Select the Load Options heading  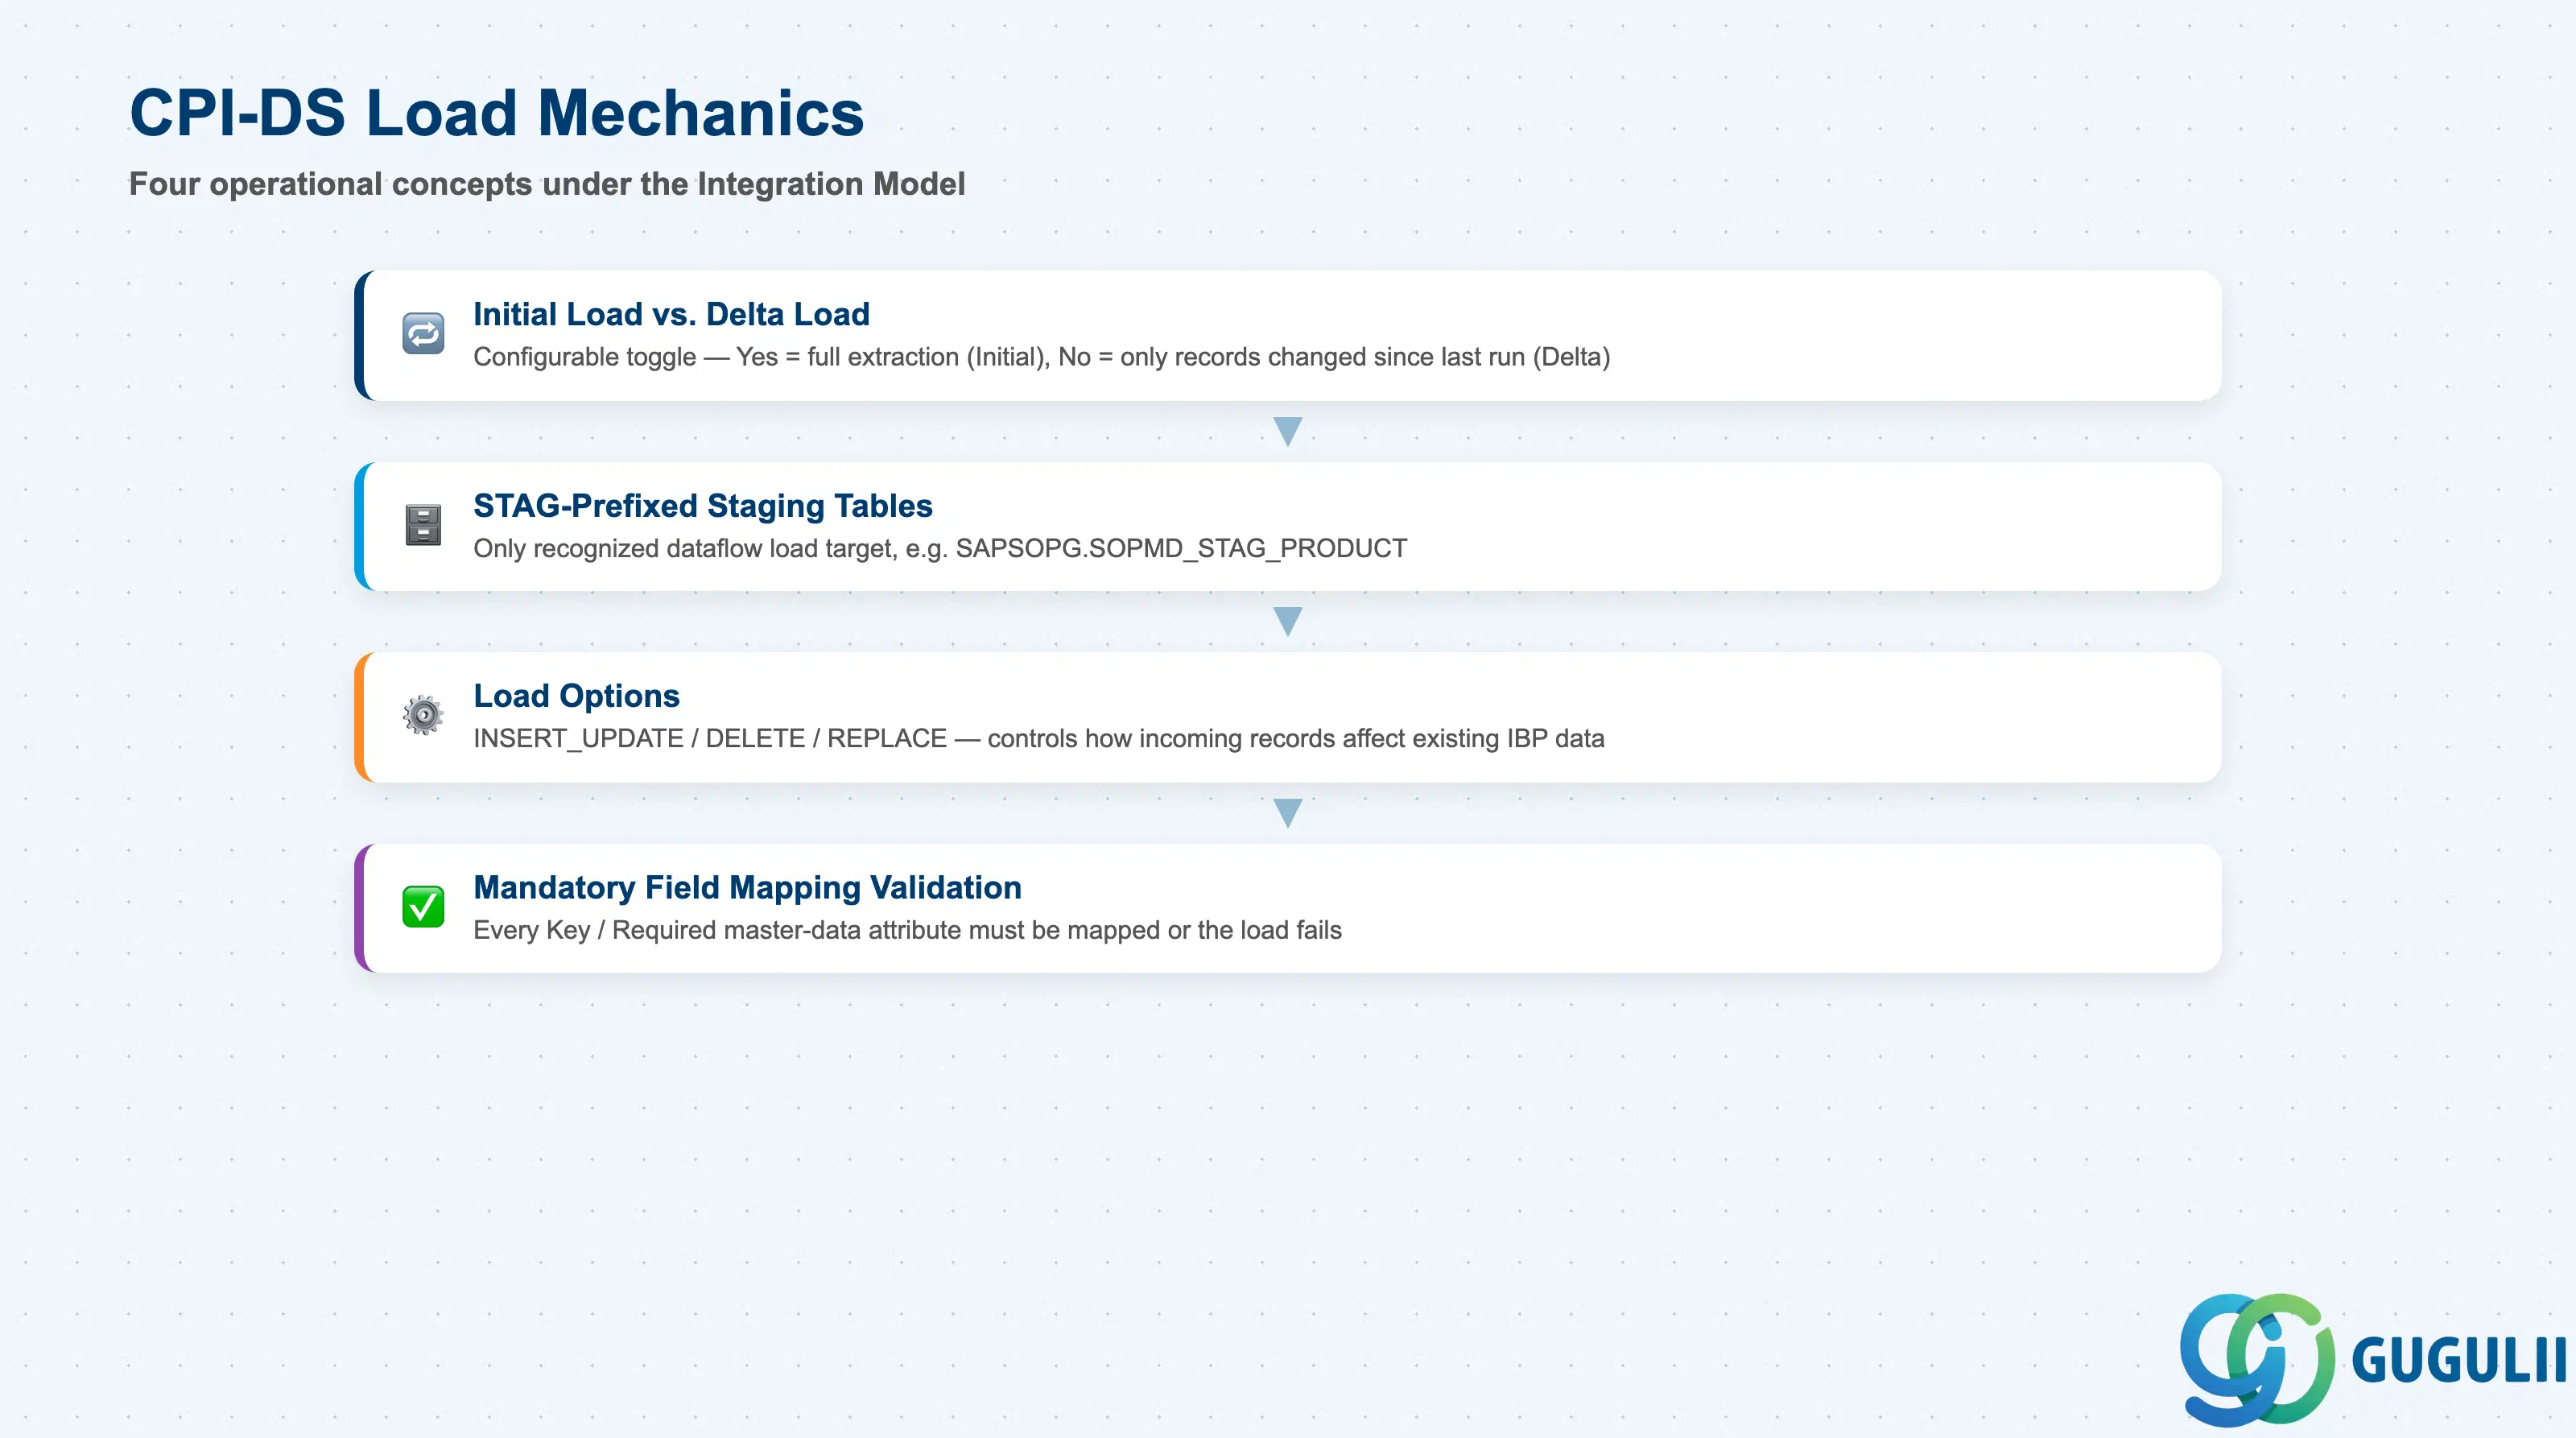pos(576,696)
